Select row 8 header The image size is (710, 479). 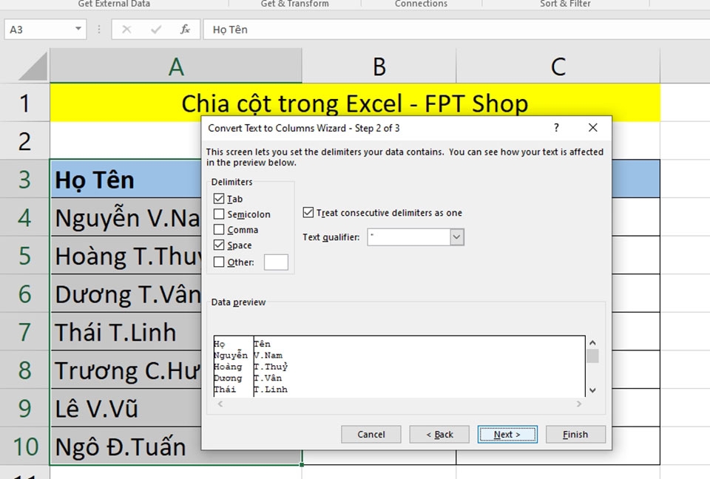coord(24,370)
